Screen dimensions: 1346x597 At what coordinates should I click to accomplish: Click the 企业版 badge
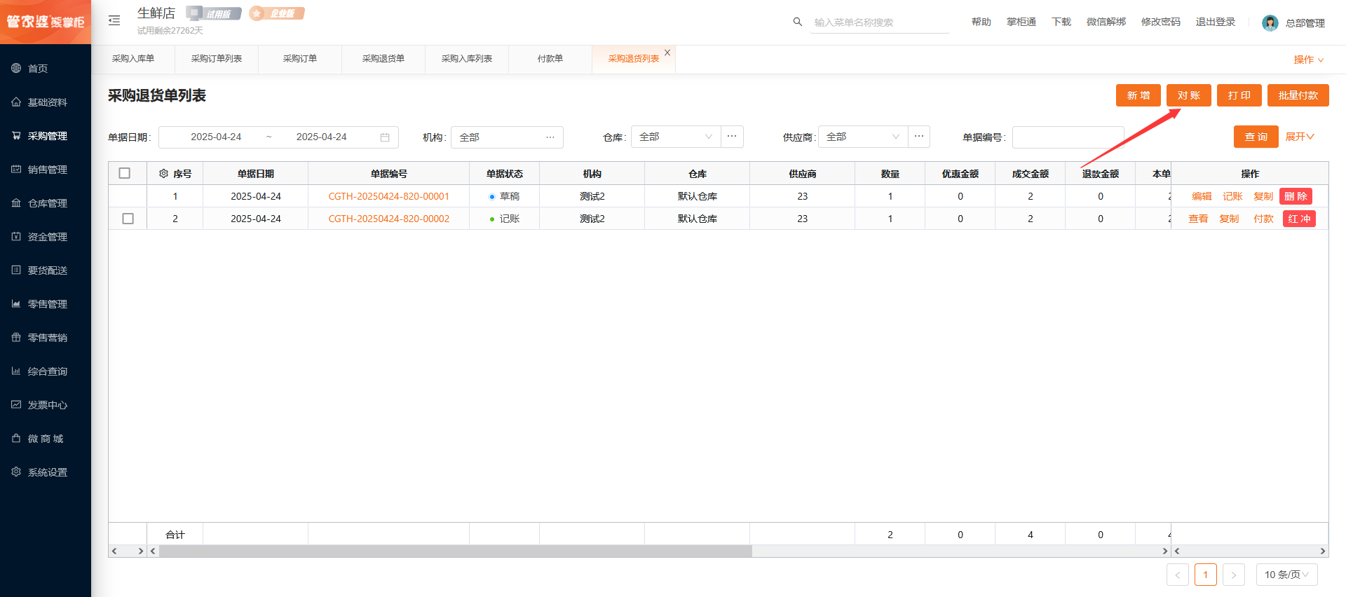pos(277,13)
